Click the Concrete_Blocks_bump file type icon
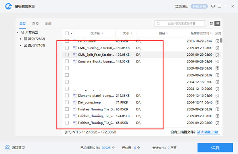This screenshot has height=154, width=238. pos(75,61)
